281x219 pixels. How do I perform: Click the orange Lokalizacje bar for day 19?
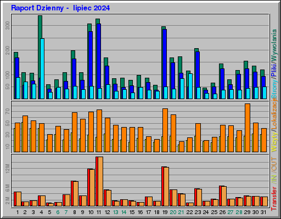click(x=165, y=130)
